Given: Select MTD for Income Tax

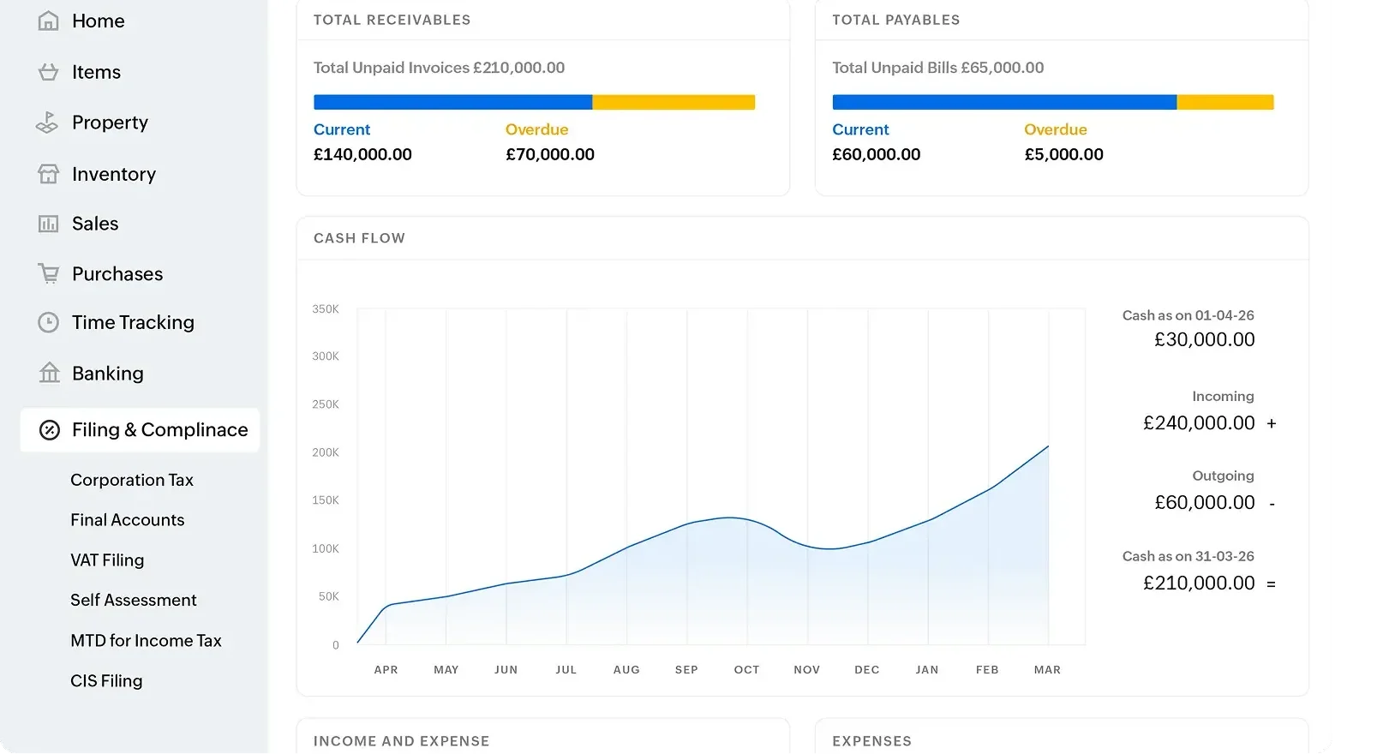Looking at the screenshot, I should [x=146, y=640].
